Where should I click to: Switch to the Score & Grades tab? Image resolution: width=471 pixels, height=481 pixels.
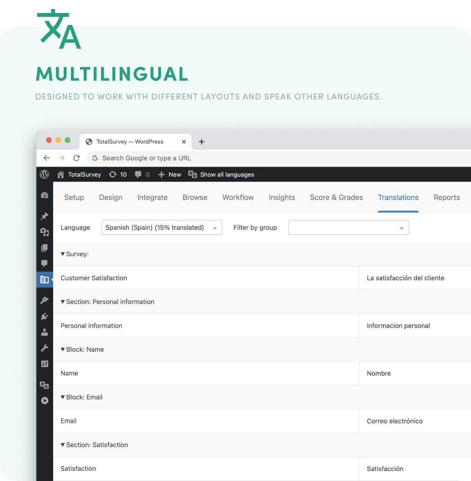tap(336, 197)
